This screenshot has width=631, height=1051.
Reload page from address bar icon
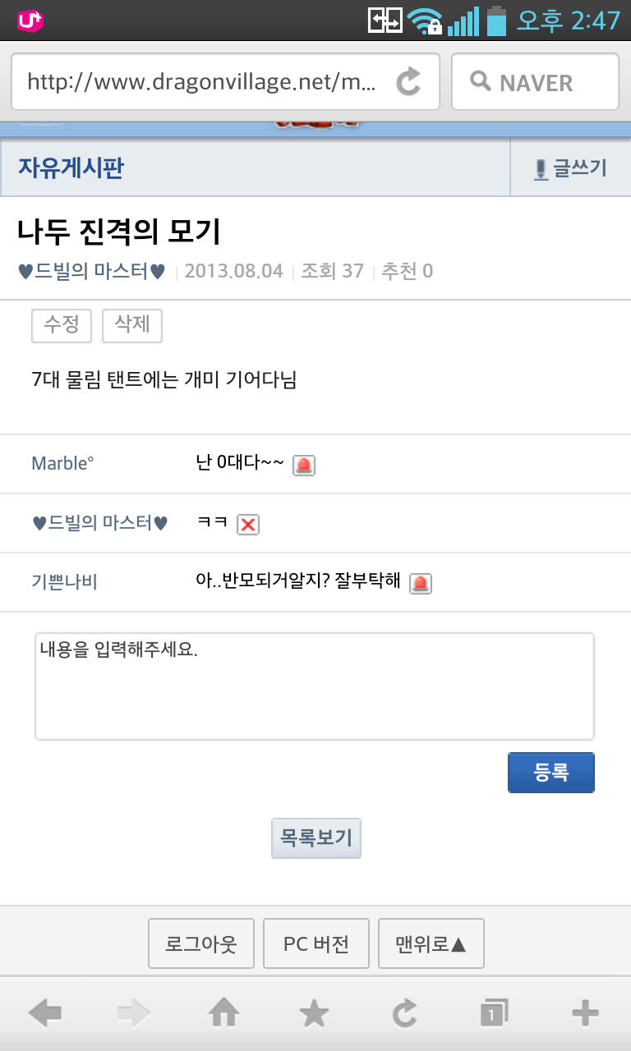point(408,82)
